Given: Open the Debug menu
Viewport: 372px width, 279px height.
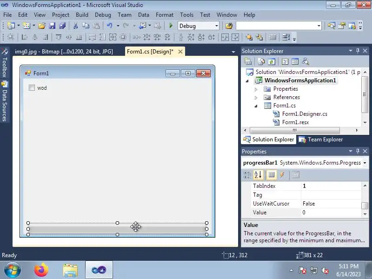Looking at the screenshot, I should [103, 15].
